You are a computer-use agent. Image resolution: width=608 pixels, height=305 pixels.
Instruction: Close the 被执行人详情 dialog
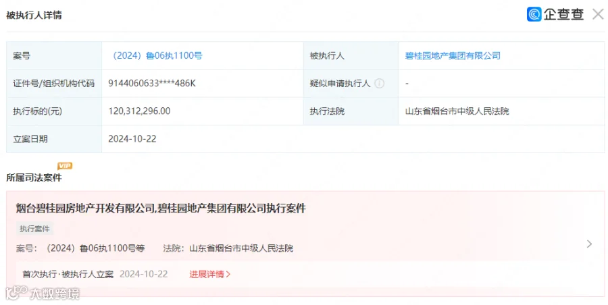coord(598,14)
